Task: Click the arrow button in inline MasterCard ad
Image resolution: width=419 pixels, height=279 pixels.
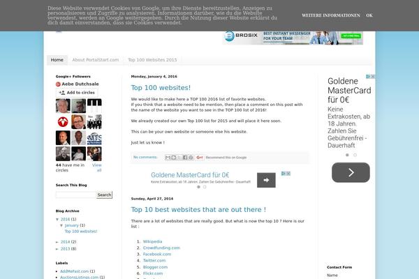Action: [x=266, y=180]
